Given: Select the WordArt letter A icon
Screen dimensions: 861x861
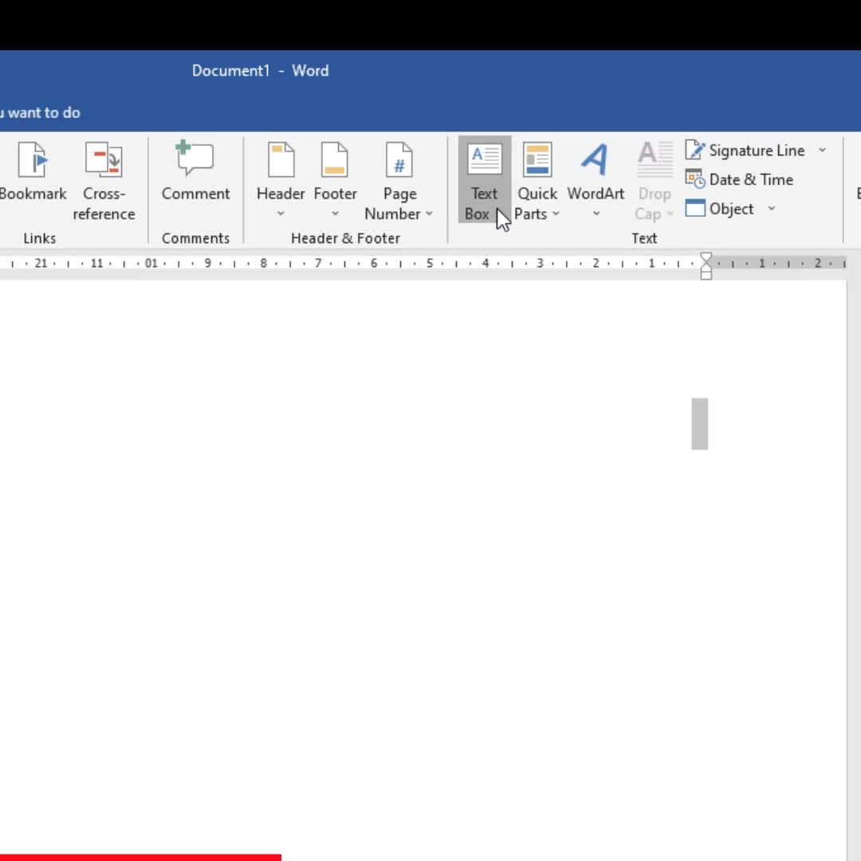Looking at the screenshot, I should 595,160.
